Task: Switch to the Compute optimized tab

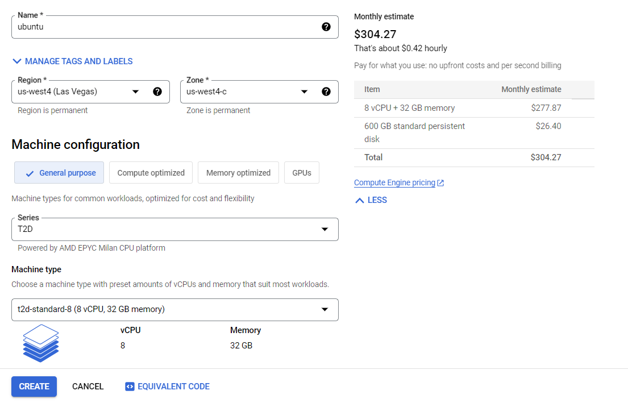Action: click(x=151, y=173)
